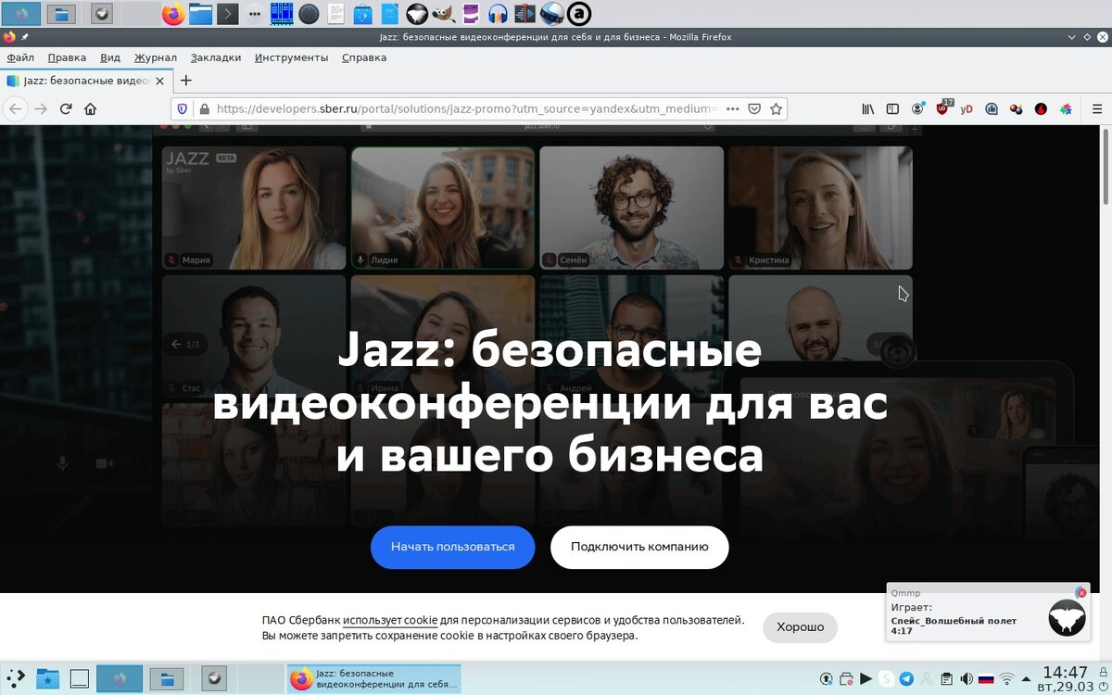Open uBlock Origin extension with 17 badge

(943, 107)
